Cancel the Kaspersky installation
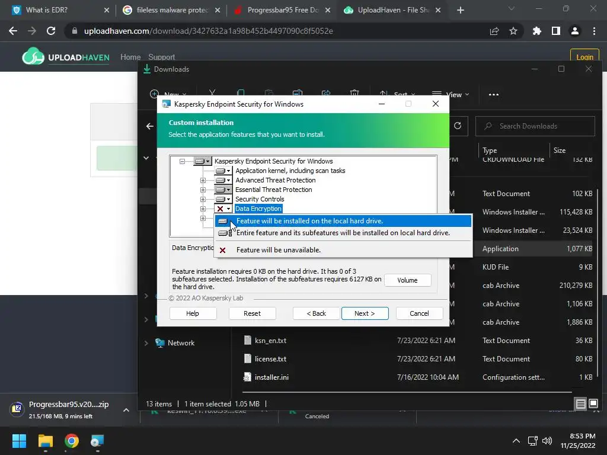607x455 pixels. (419, 313)
